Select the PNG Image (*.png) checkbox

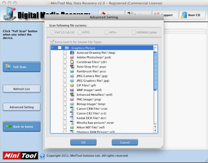65,99
